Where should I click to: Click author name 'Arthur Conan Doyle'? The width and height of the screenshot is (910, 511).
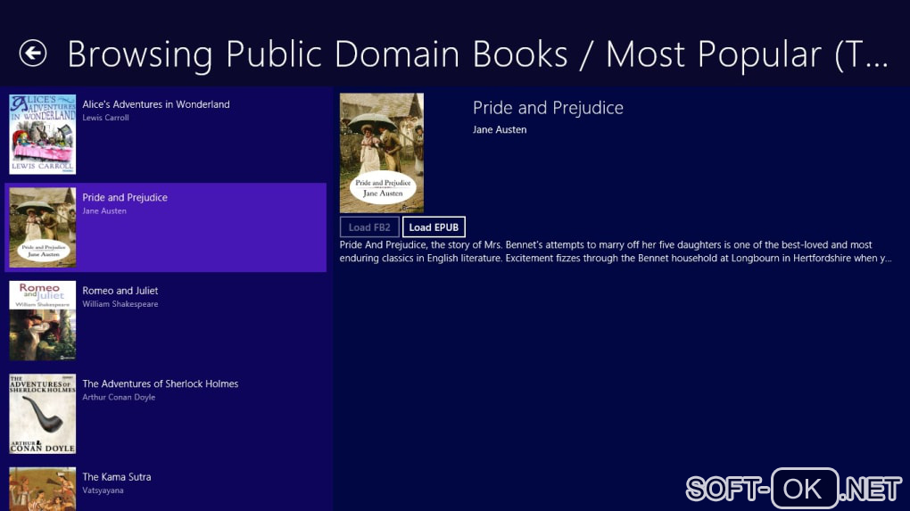coord(119,398)
